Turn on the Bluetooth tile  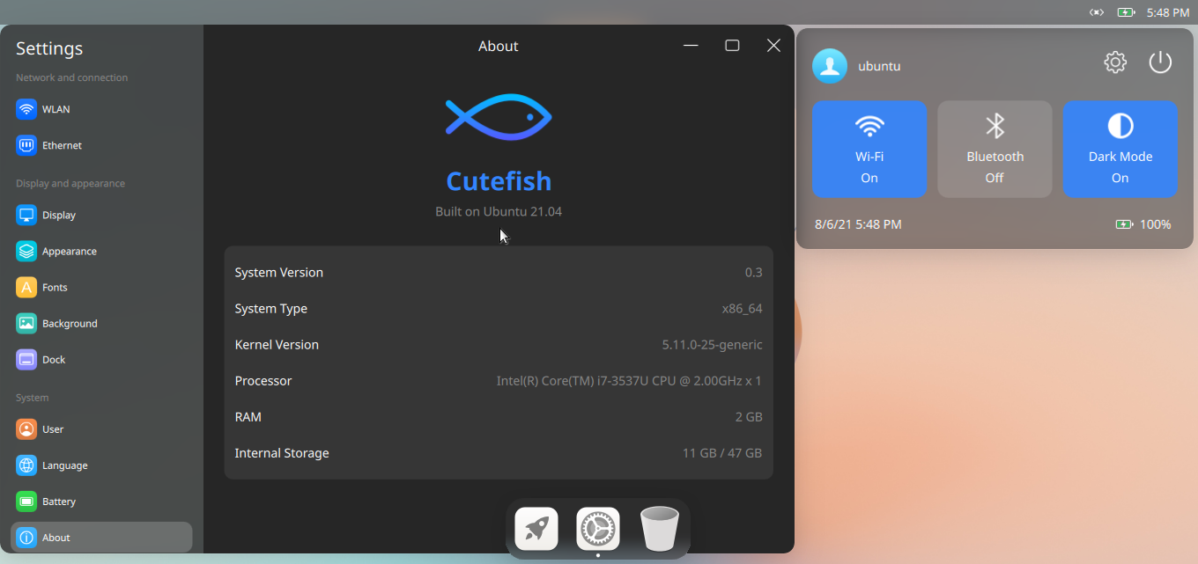pos(995,150)
